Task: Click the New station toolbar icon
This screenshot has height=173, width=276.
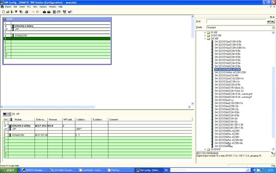Action: click(x=3, y=12)
